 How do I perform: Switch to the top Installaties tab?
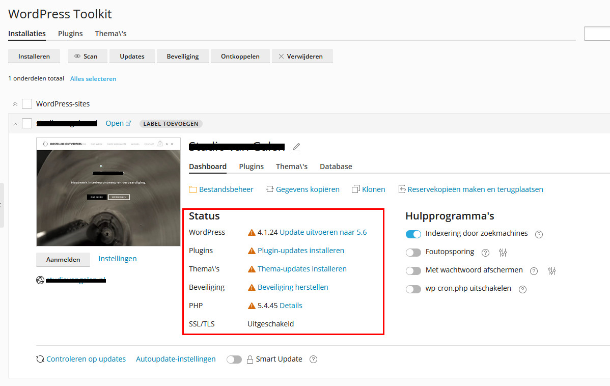[27, 34]
